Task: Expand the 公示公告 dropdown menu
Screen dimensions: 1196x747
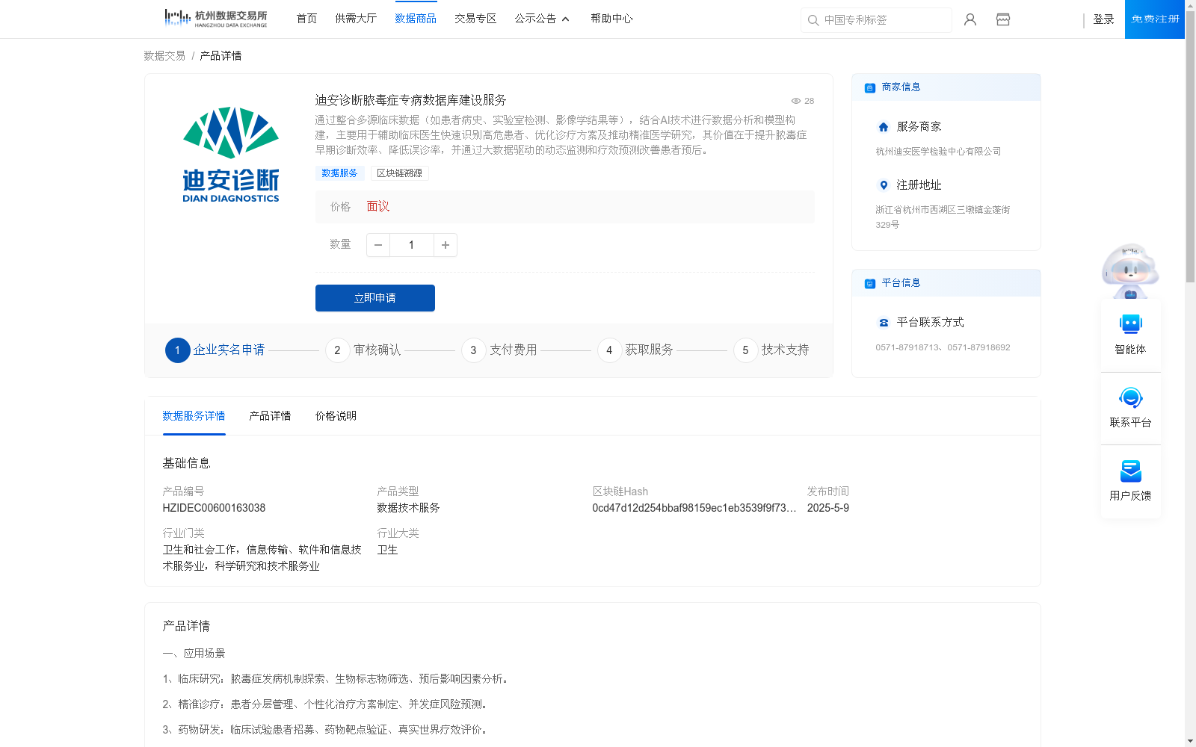Action: (x=542, y=19)
